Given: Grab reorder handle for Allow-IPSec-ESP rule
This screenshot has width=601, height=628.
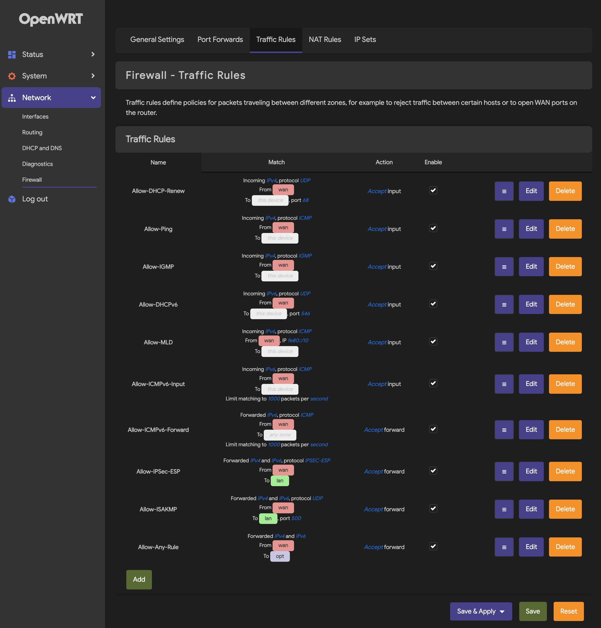Looking at the screenshot, I should point(504,471).
